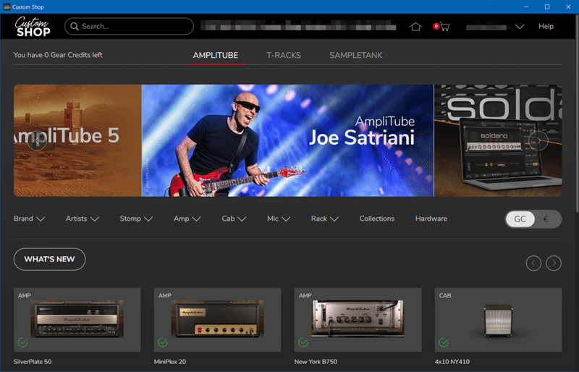
Task: Open the MiniPlex 20 amp thumbnail
Action: 217,320
